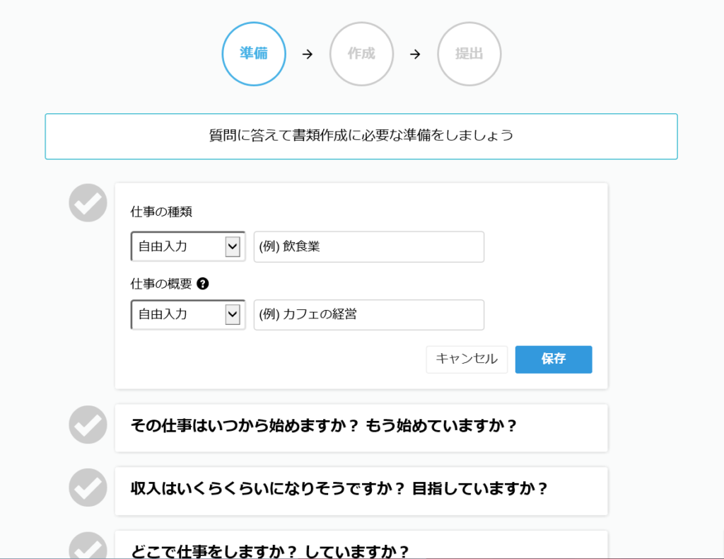724x559 pixels.
Task: Toggle checkmark next to どこで仕事をしますか question
Action: click(88, 547)
